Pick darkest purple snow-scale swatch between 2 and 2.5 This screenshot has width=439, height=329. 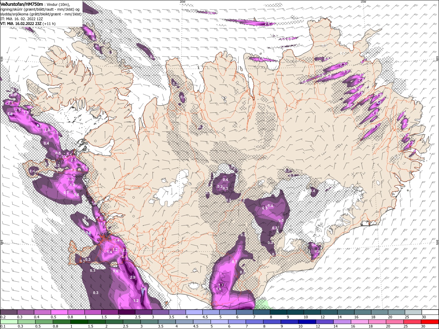point(126,312)
